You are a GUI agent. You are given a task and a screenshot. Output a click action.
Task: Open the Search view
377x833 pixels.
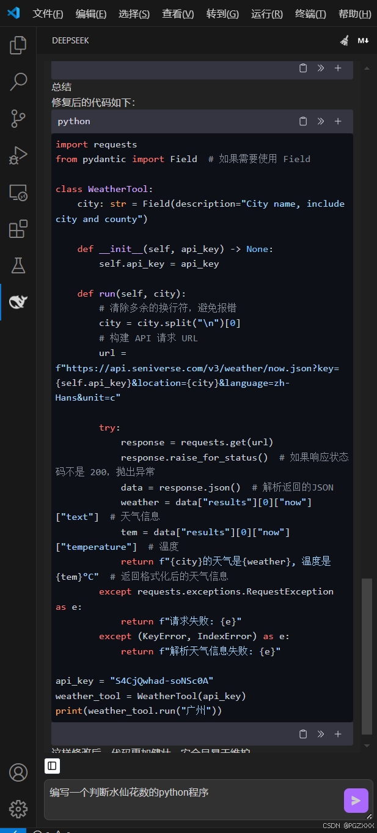pos(18,81)
